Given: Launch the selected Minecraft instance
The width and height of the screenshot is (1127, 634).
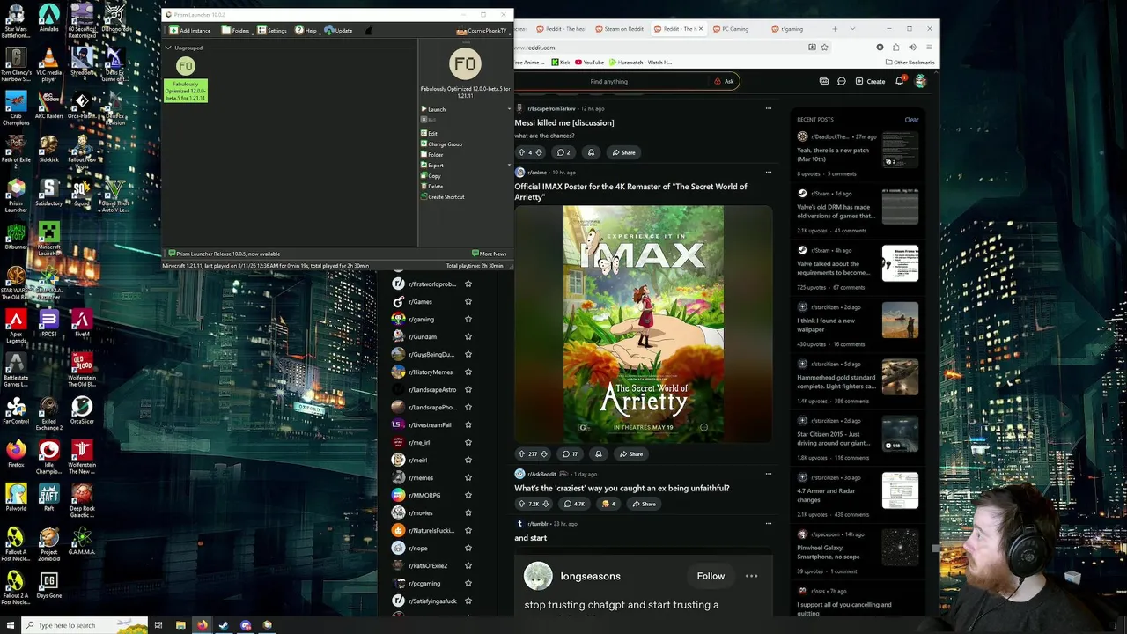Looking at the screenshot, I should (x=433, y=109).
